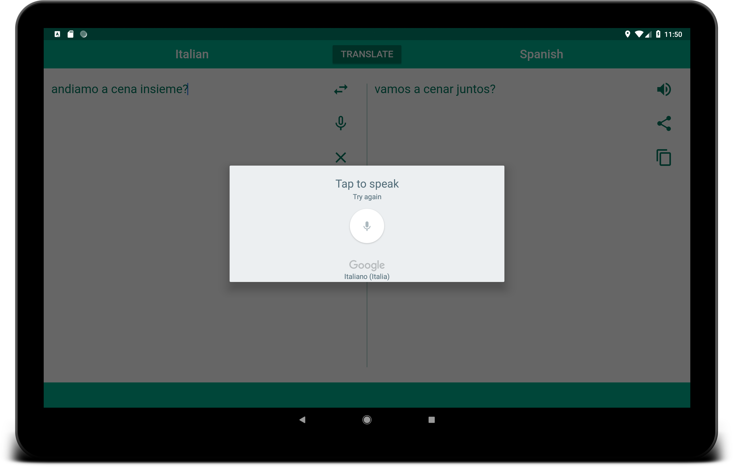733x467 pixels.
Task: Tap the 'Italiano (Italia)' language label
Action: [367, 277]
